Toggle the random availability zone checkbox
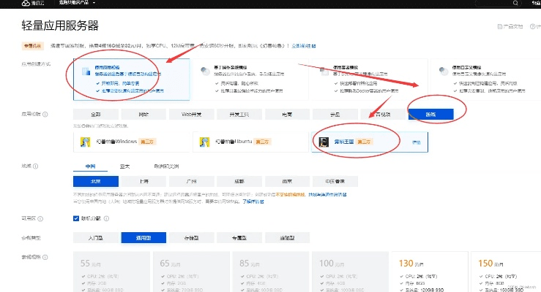 (76, 218)
